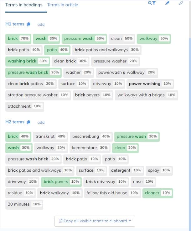The height and width of the screenshot is (231, 191).
Task: Select the brick driveway 10% chip
Action: tap(106, 182)
